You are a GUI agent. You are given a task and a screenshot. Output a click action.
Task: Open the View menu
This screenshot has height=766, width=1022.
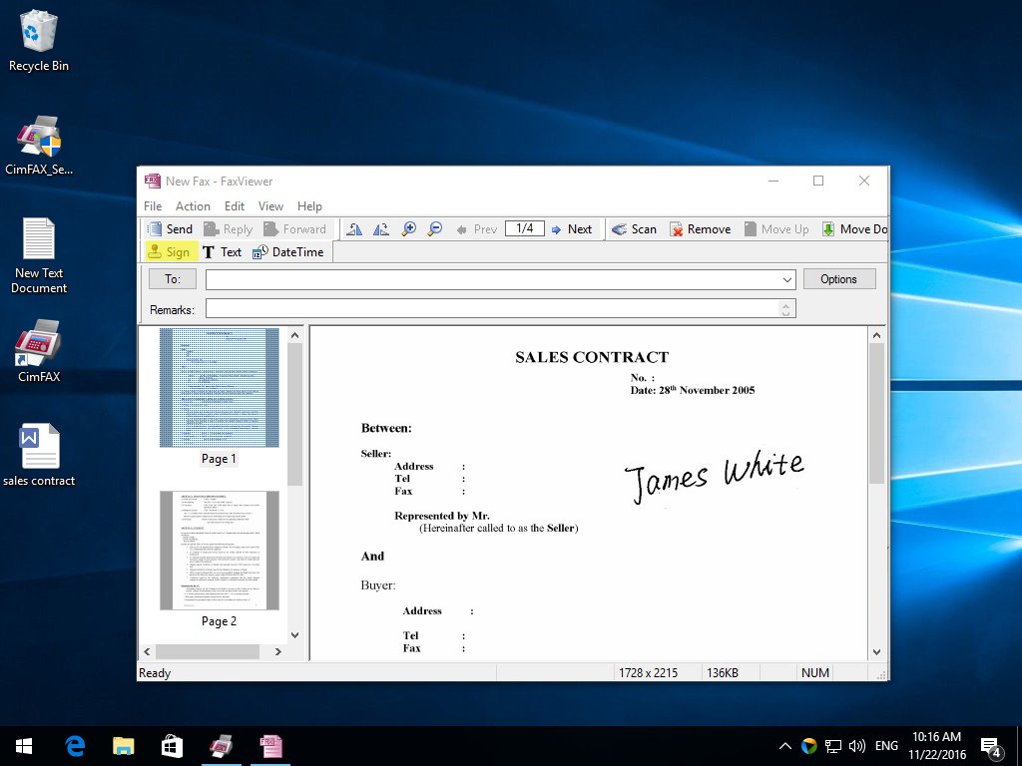pos(270,206)
